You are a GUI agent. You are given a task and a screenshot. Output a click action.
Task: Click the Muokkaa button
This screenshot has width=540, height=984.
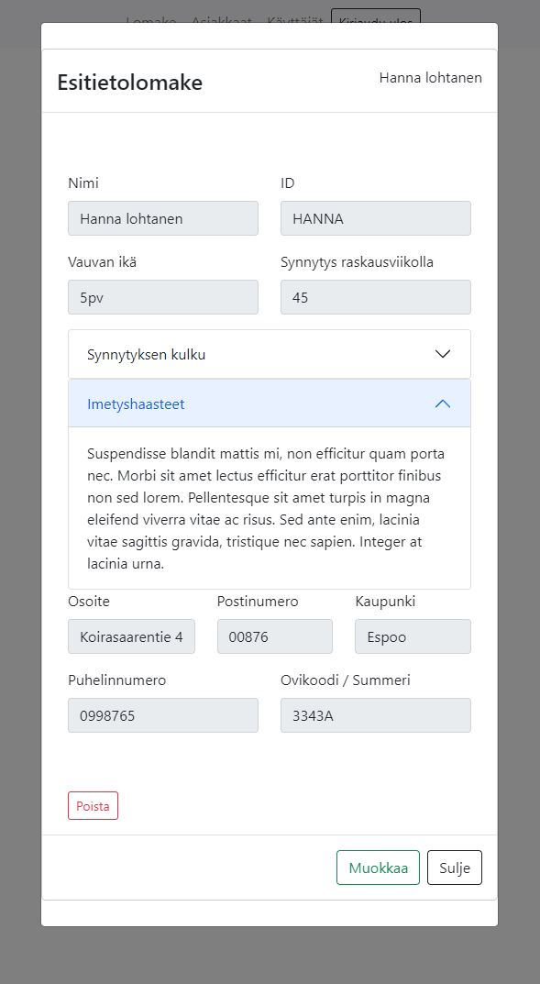(378, 867)
